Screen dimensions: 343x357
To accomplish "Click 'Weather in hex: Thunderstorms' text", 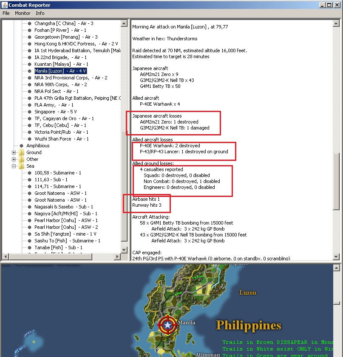I will 165,39.
